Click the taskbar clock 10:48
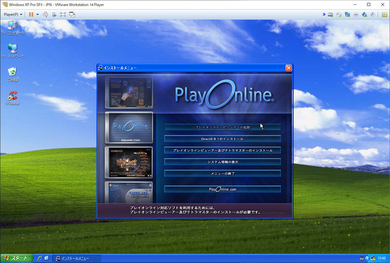Viewport: 390px width, 263px height. point(381,259)
